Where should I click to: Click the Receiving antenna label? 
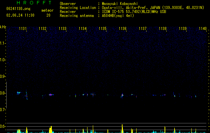[x=77, y=16]
